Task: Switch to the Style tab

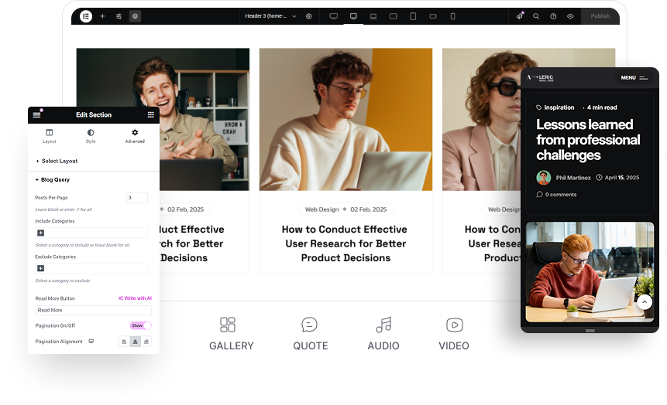Action: (x=91, y=136)
